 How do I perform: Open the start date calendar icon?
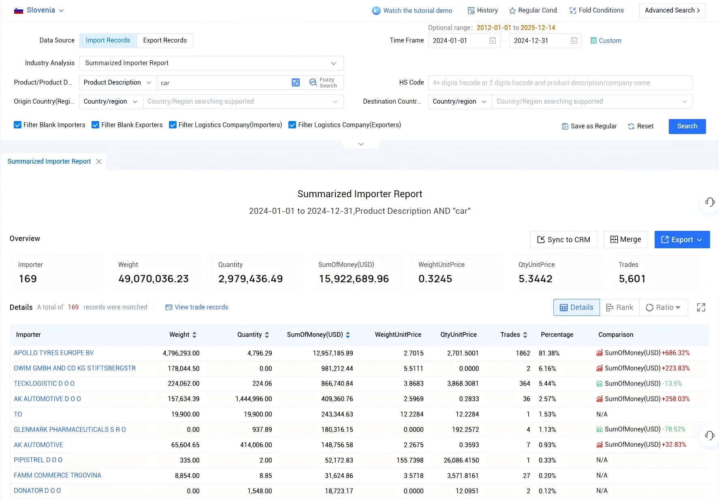click(493, 41)
